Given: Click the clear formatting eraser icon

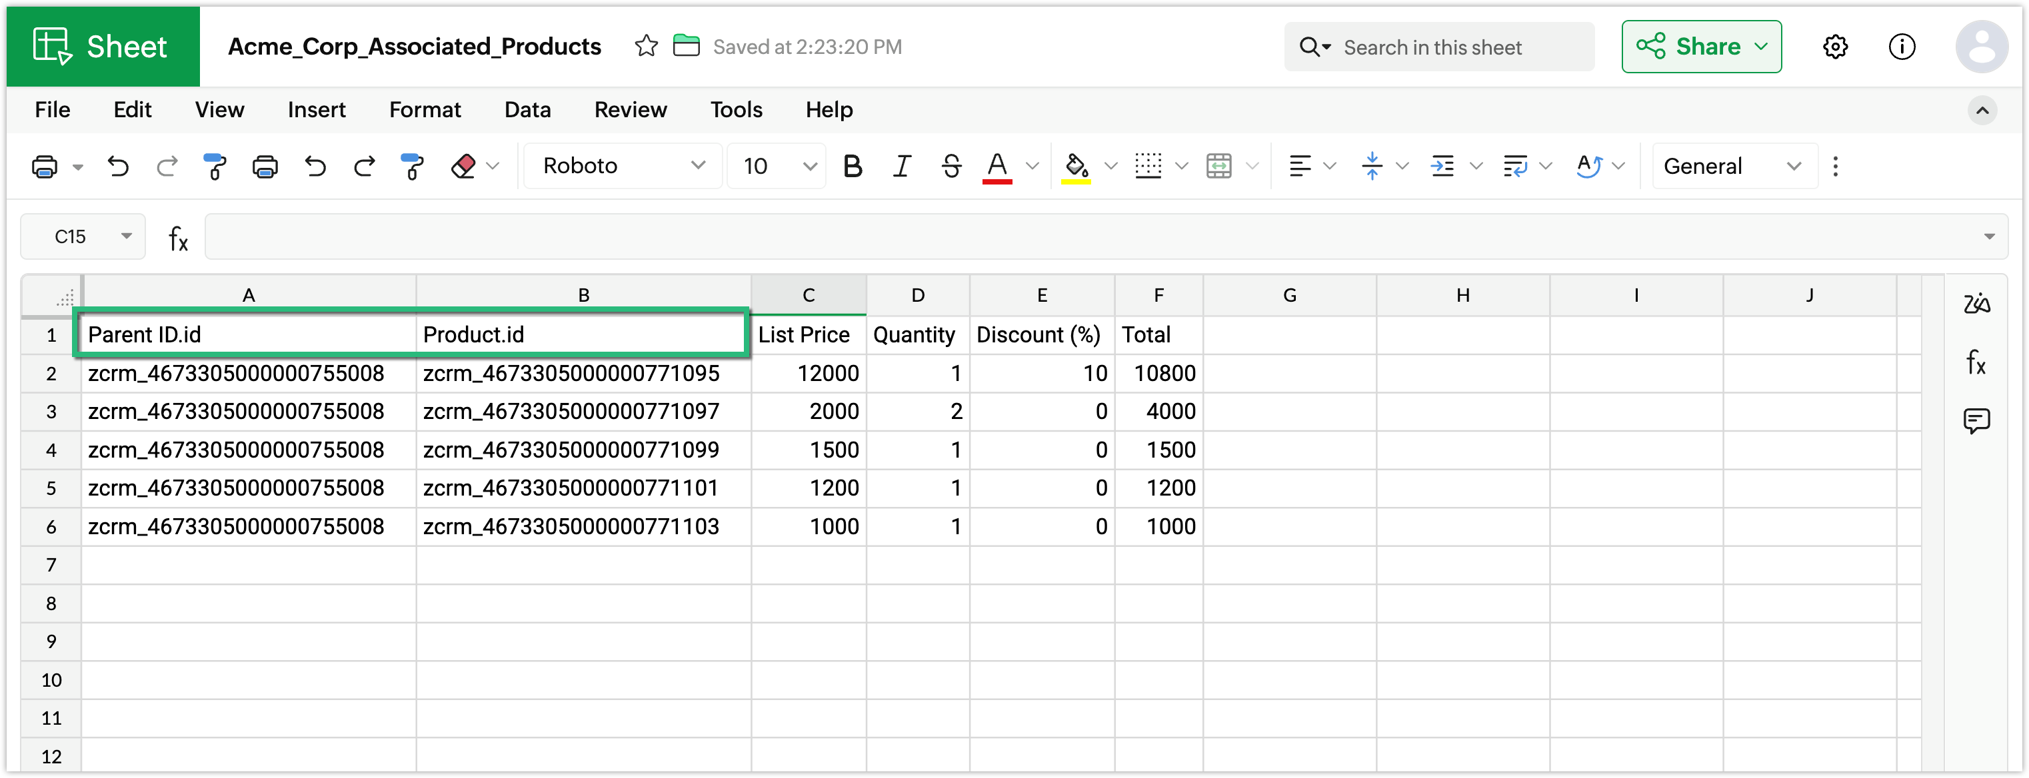Looking at the screenshot, I should coord(463,166).
